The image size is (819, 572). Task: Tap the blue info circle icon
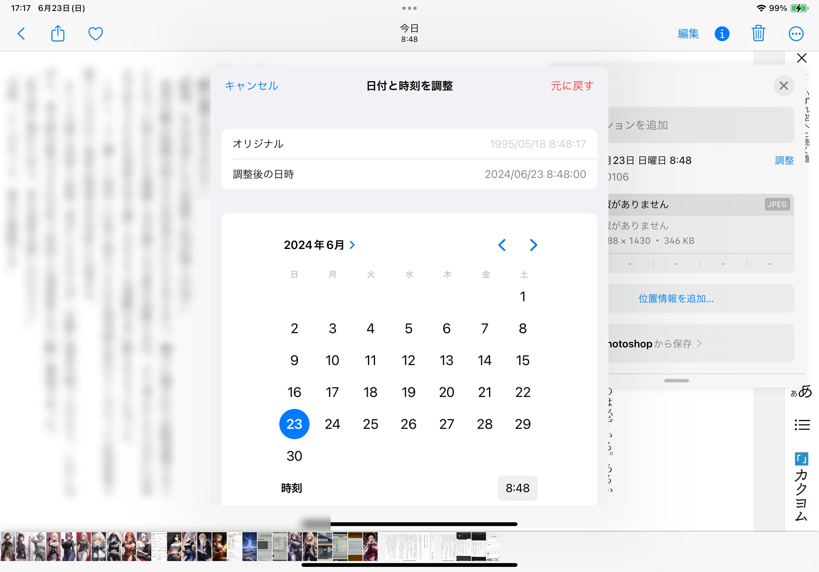tap(722, 34)
